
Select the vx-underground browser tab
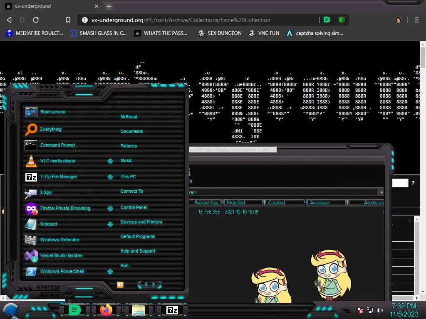pyautogui.click(x=52, y=6)
